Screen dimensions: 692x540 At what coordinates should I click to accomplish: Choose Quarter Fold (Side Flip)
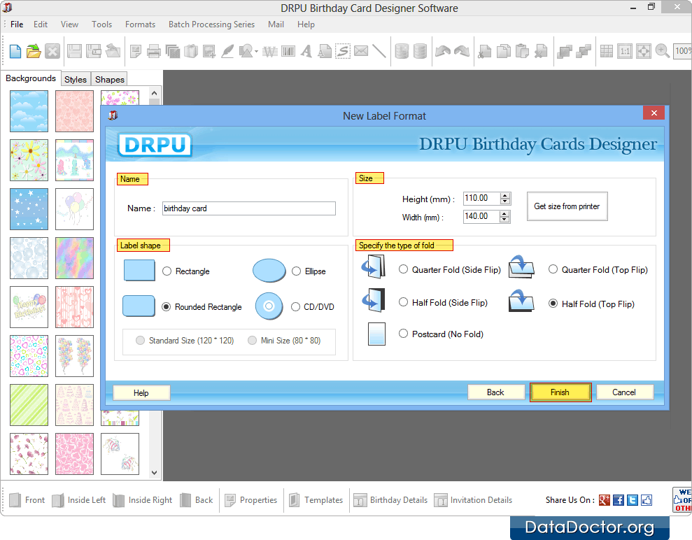click(403, 269)
